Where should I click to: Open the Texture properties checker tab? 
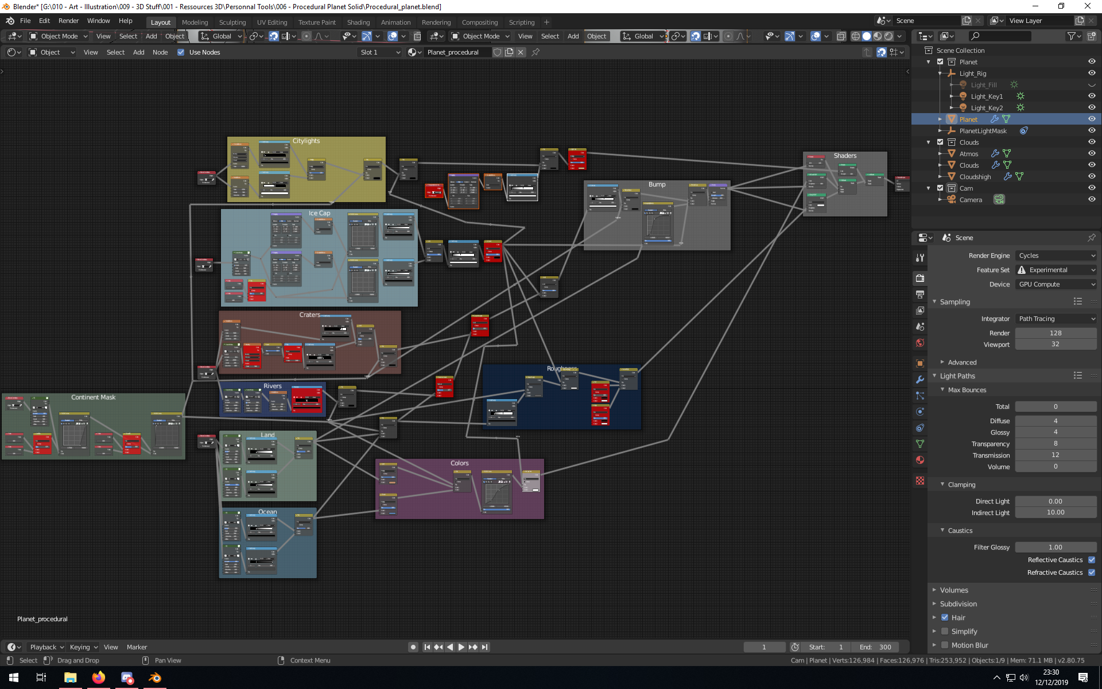click(920, 481)
